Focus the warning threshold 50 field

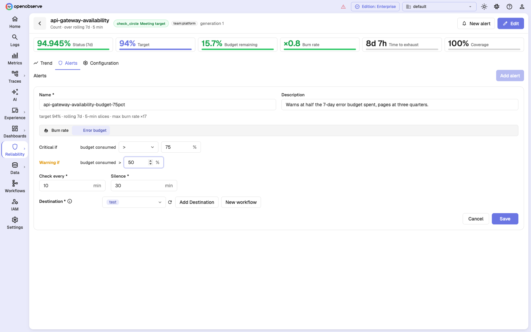pyautogui.click(x=143, y=162)
